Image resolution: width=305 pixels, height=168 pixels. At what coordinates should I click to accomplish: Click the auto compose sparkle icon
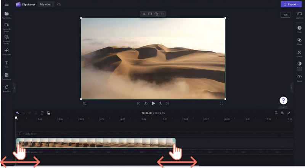tap(17, 113)
